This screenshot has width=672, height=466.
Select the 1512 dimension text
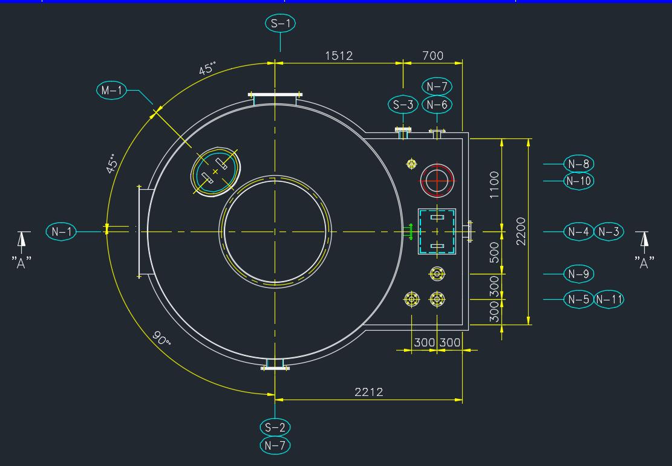(339, 56)
